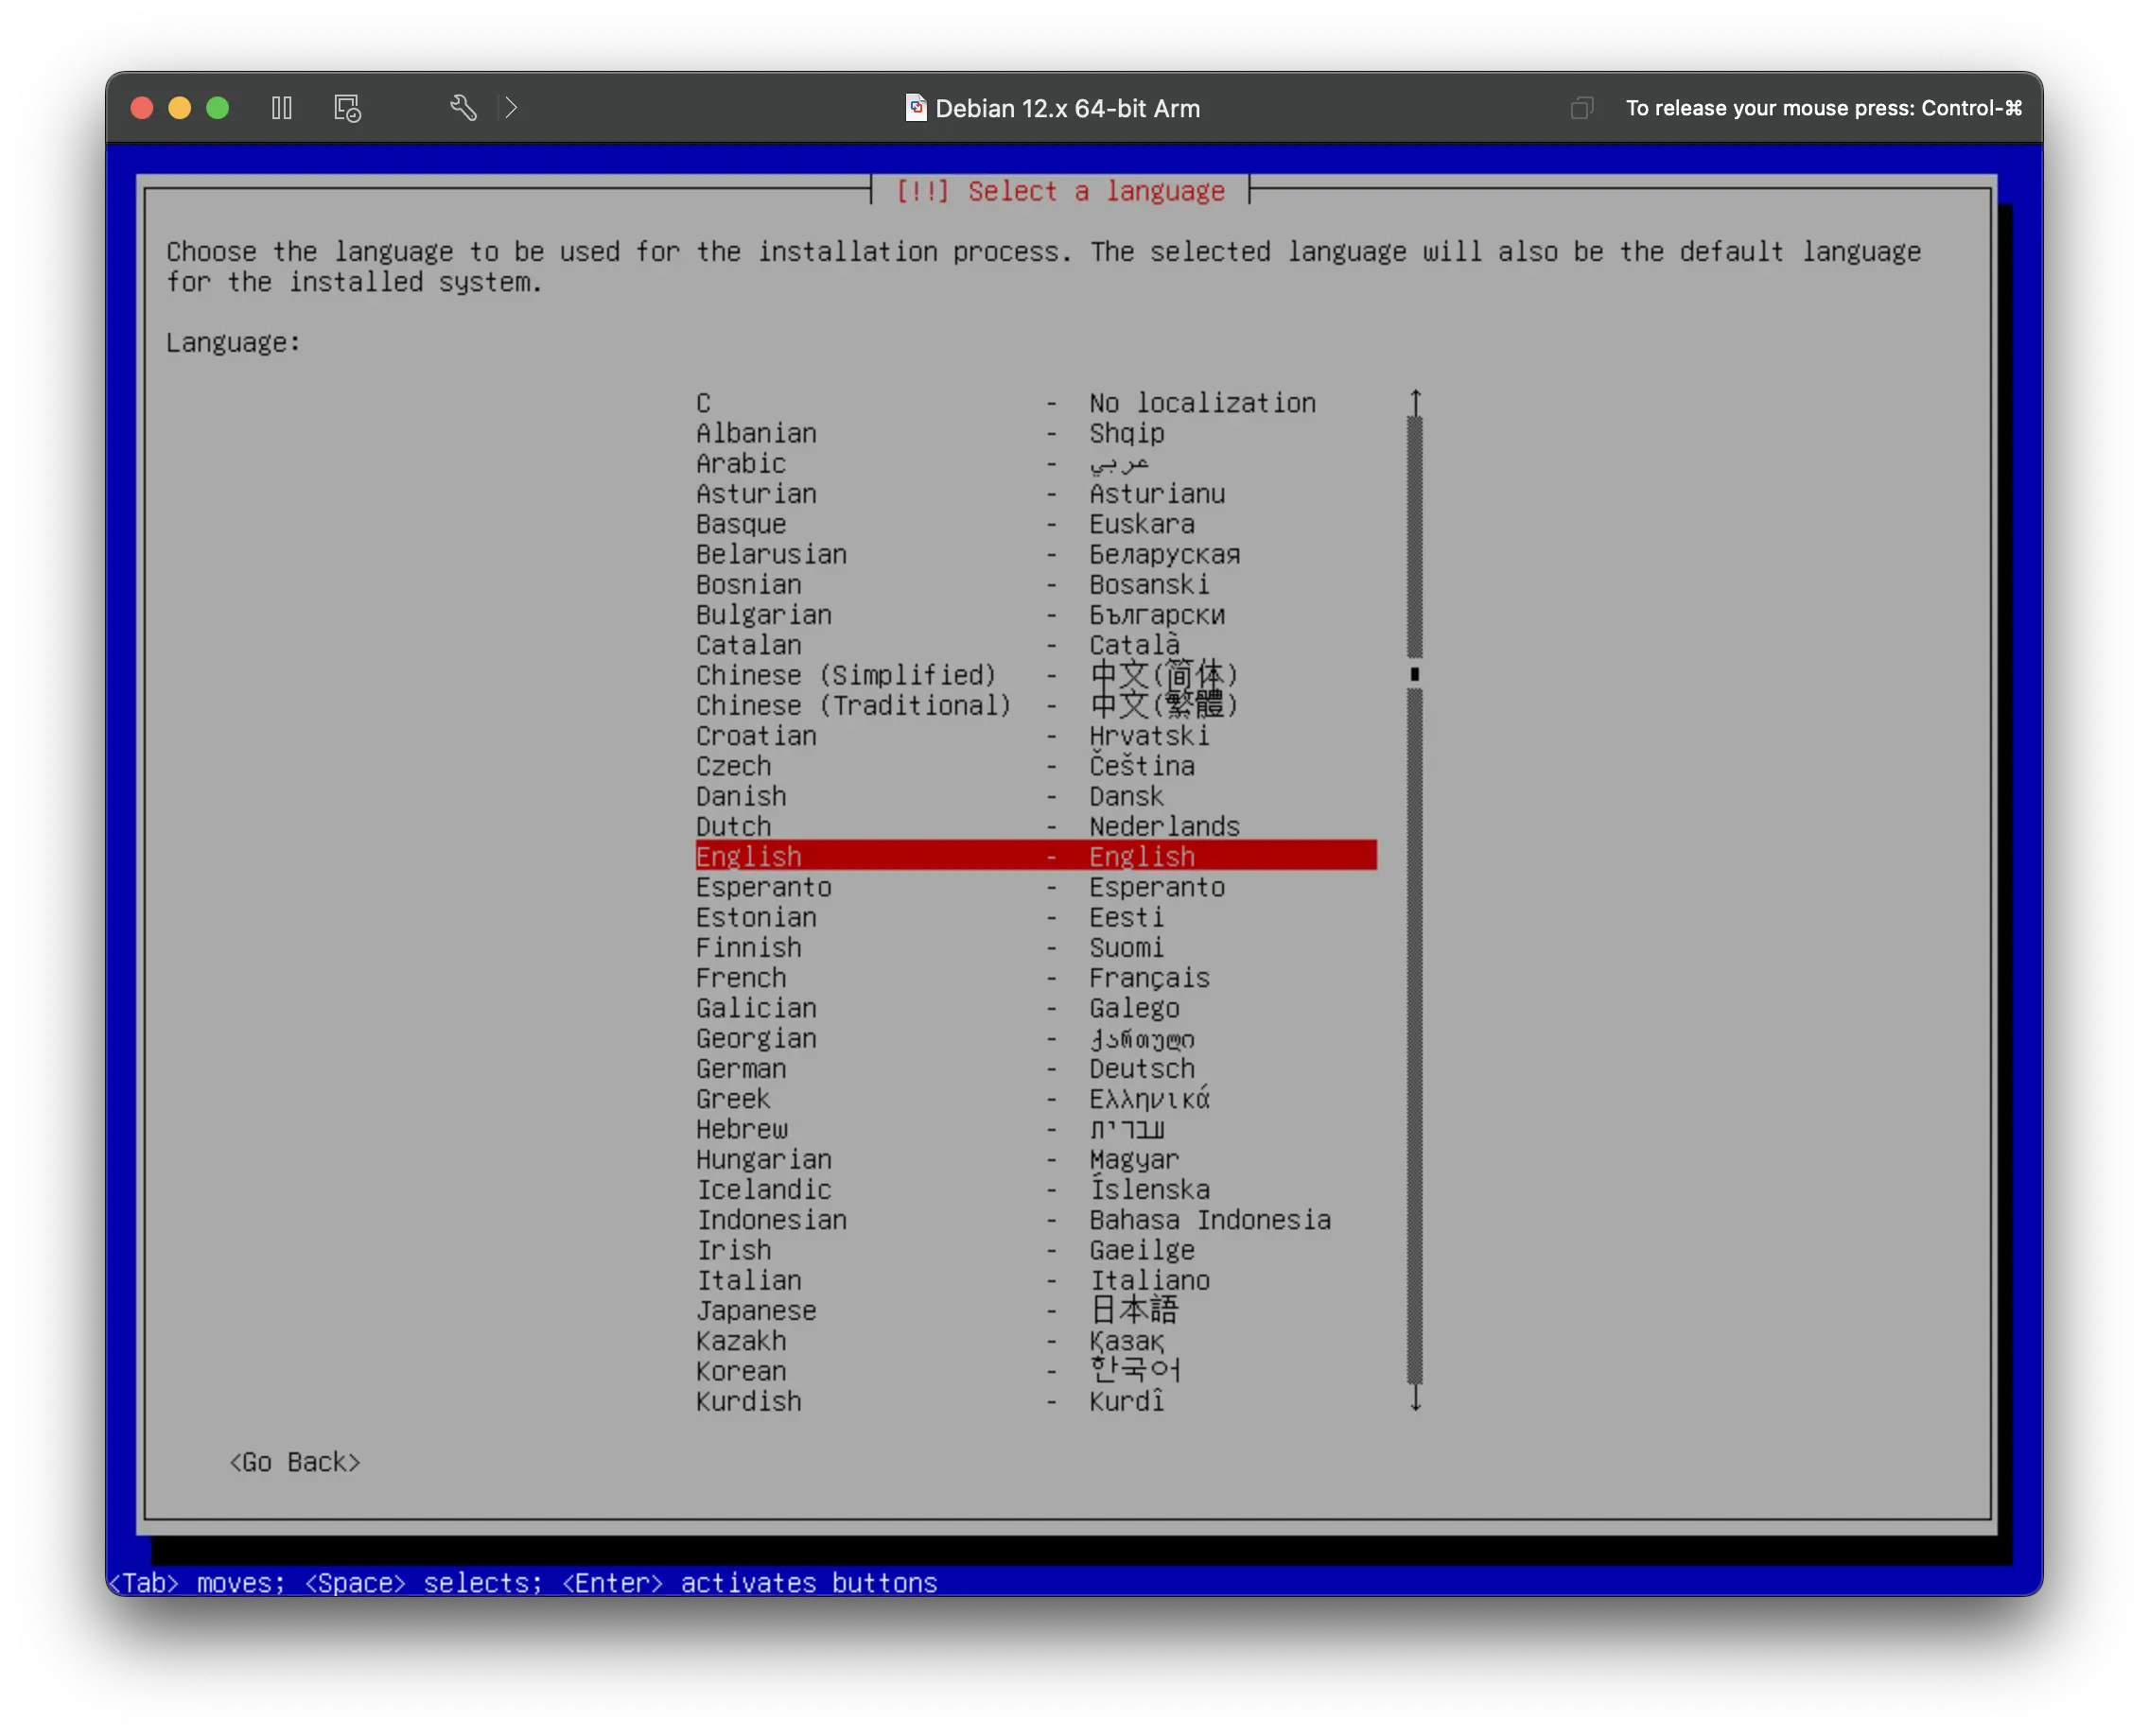Select Albanian in the language list
Image resolution: width=2149 pixels, height=1736 pixels.
1037,433
